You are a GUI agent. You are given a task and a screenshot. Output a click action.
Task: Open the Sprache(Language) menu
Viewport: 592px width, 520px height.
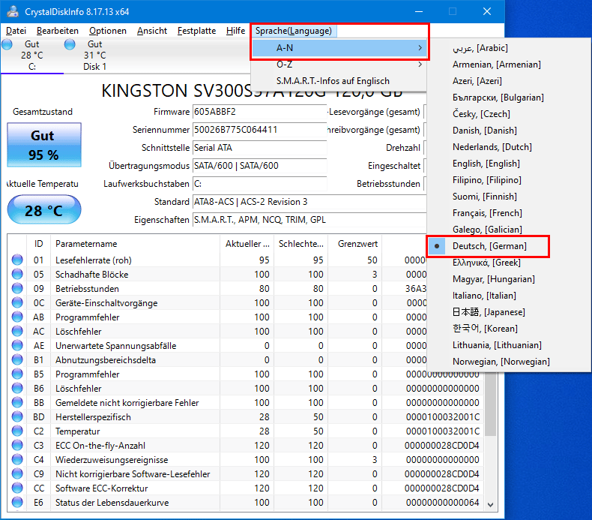pos(293,31)
